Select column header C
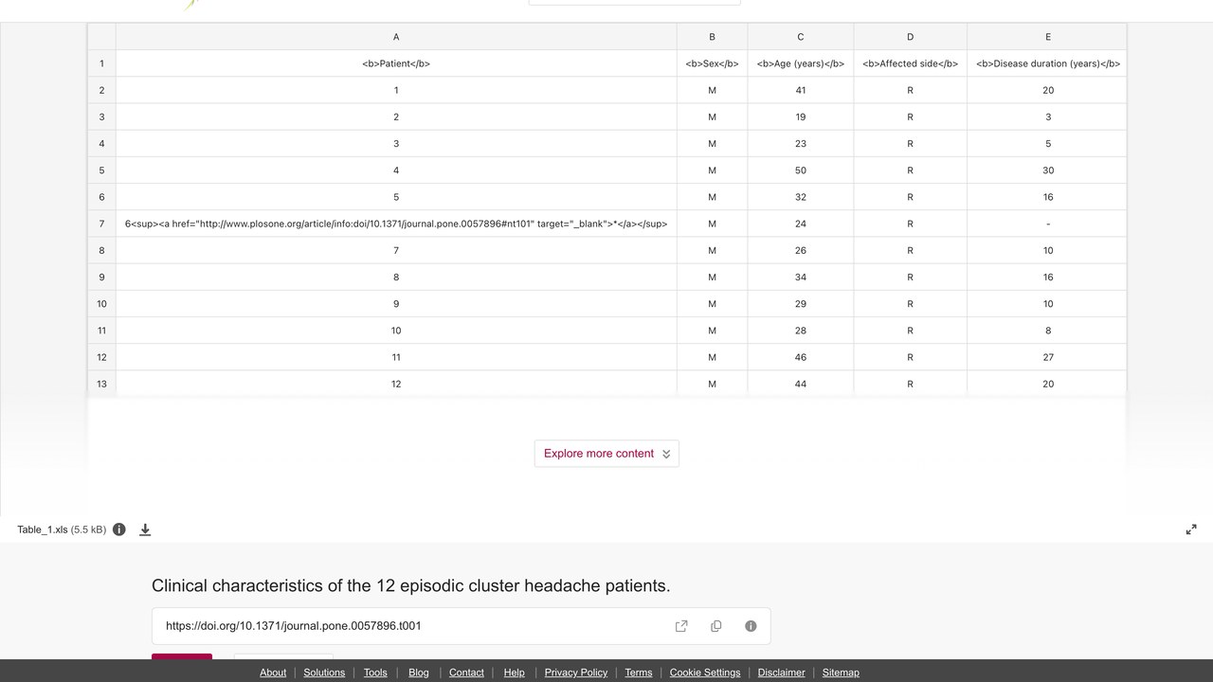 pos(801,37)
